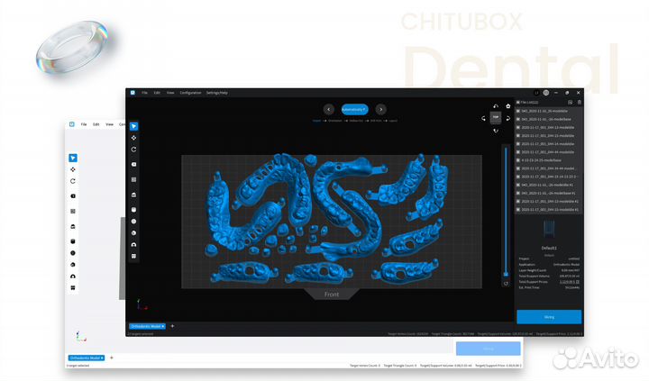Activate the Rotate tool in the light window
This screenshot has height=381, width=649.
73,181
